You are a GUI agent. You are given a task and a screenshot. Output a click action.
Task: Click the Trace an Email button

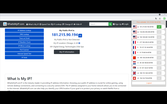coord(24,38)
